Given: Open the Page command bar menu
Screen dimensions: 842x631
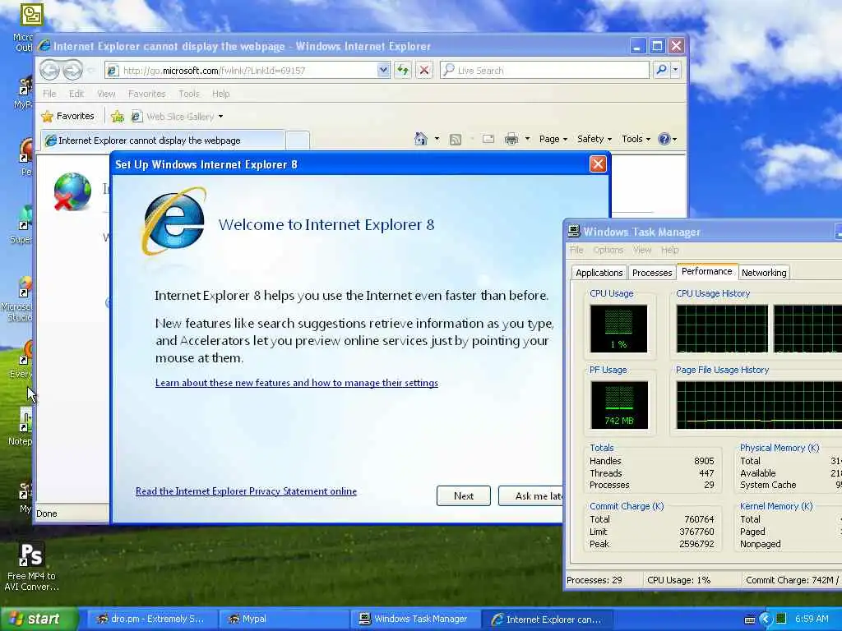Looking at the screenshot, I should coord(553,139).
